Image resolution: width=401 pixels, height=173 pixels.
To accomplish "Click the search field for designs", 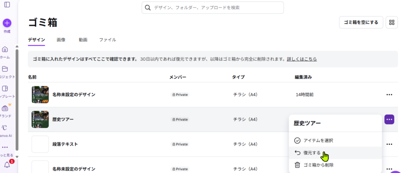I will 213,8.
